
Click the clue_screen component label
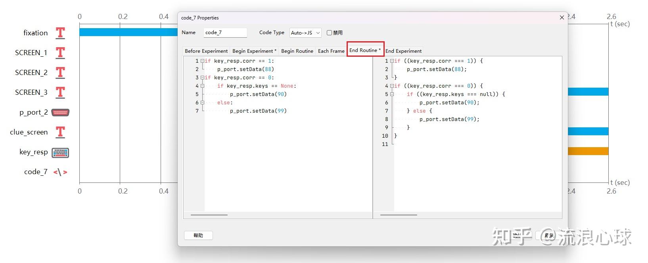pos(29,132)
